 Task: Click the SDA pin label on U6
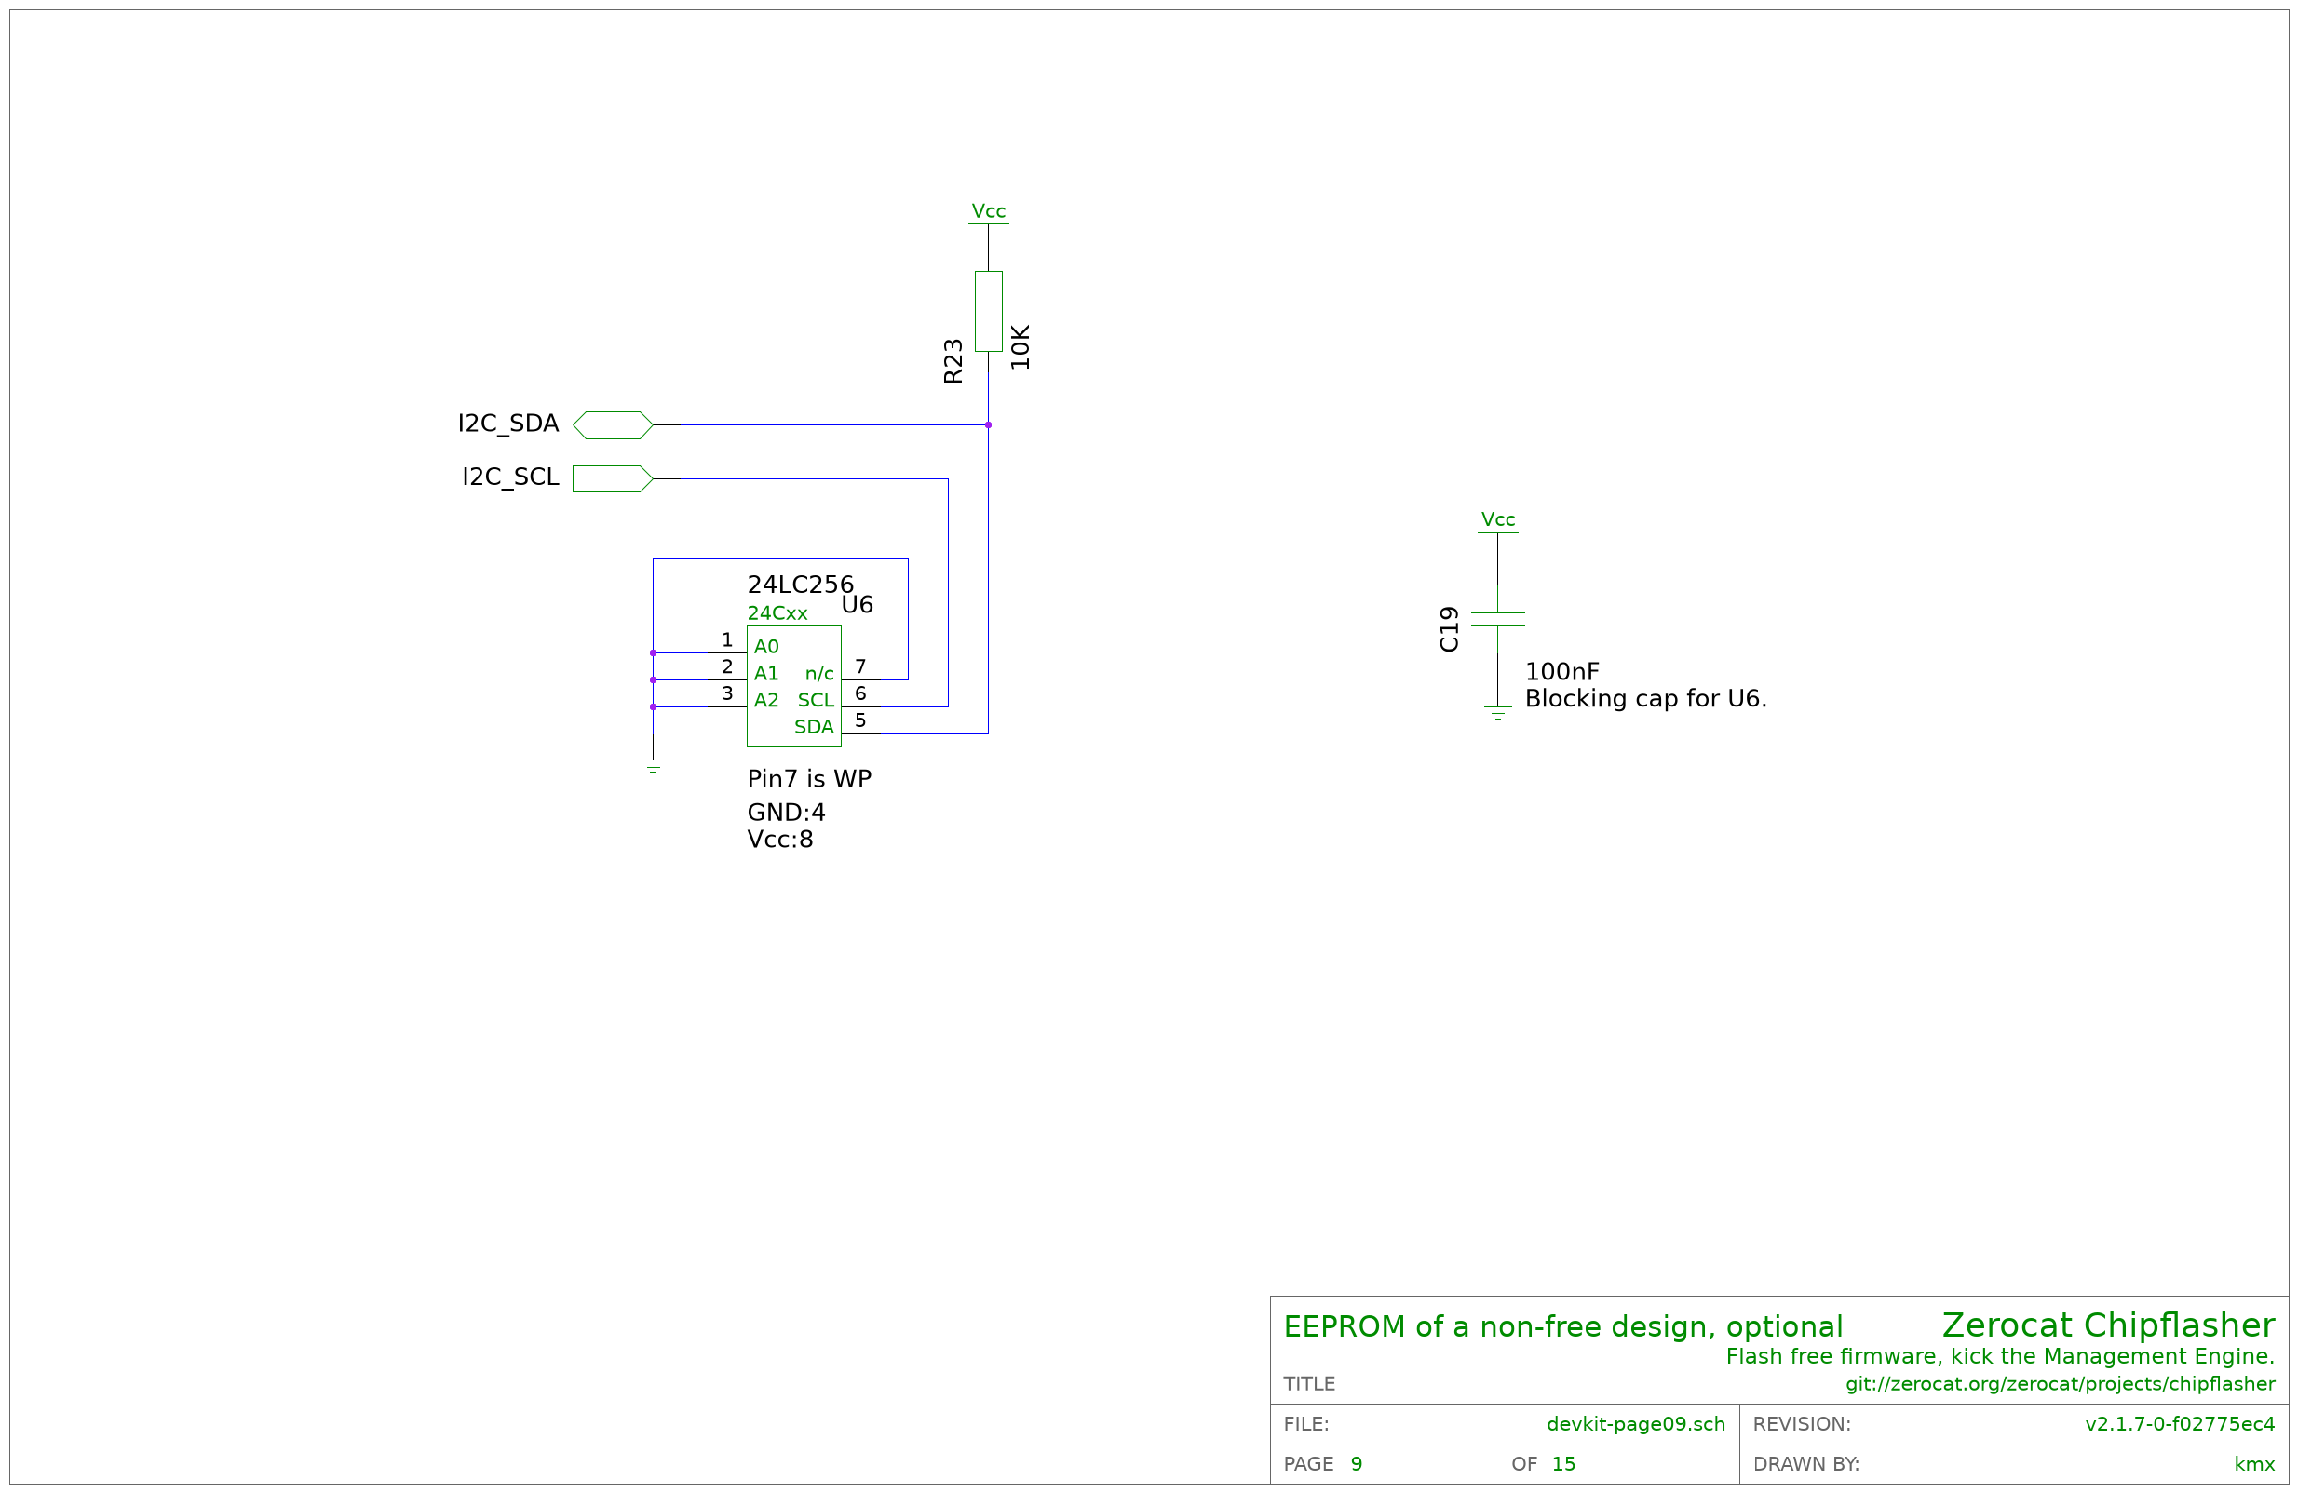[814, 727]
